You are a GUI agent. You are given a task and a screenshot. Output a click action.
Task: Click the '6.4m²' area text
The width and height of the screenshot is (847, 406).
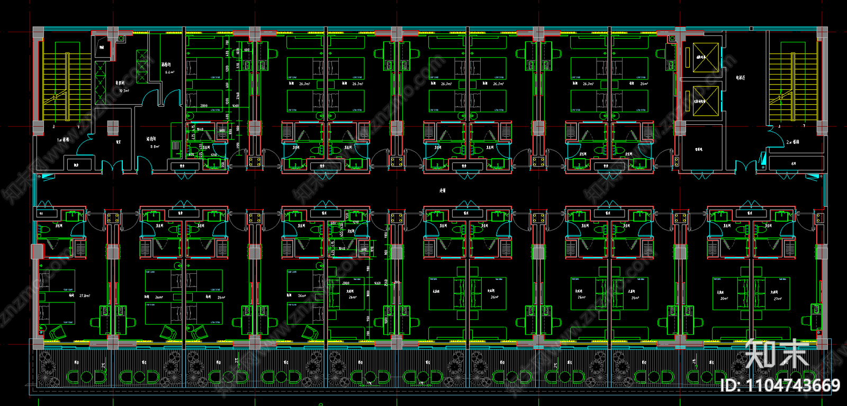point(169,72)
